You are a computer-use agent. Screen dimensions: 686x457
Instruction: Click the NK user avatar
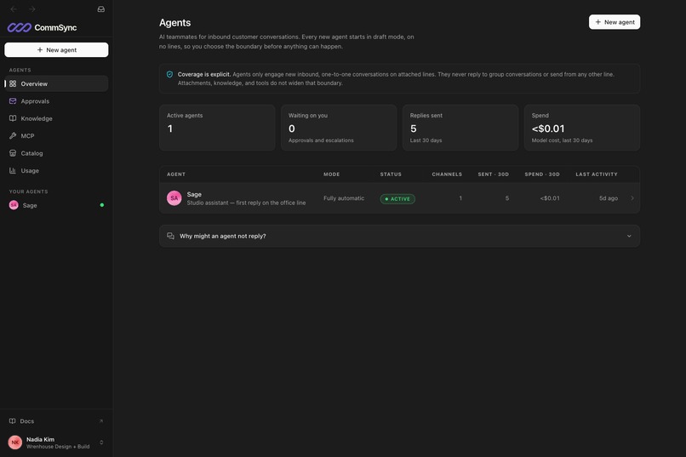(14, 443)
